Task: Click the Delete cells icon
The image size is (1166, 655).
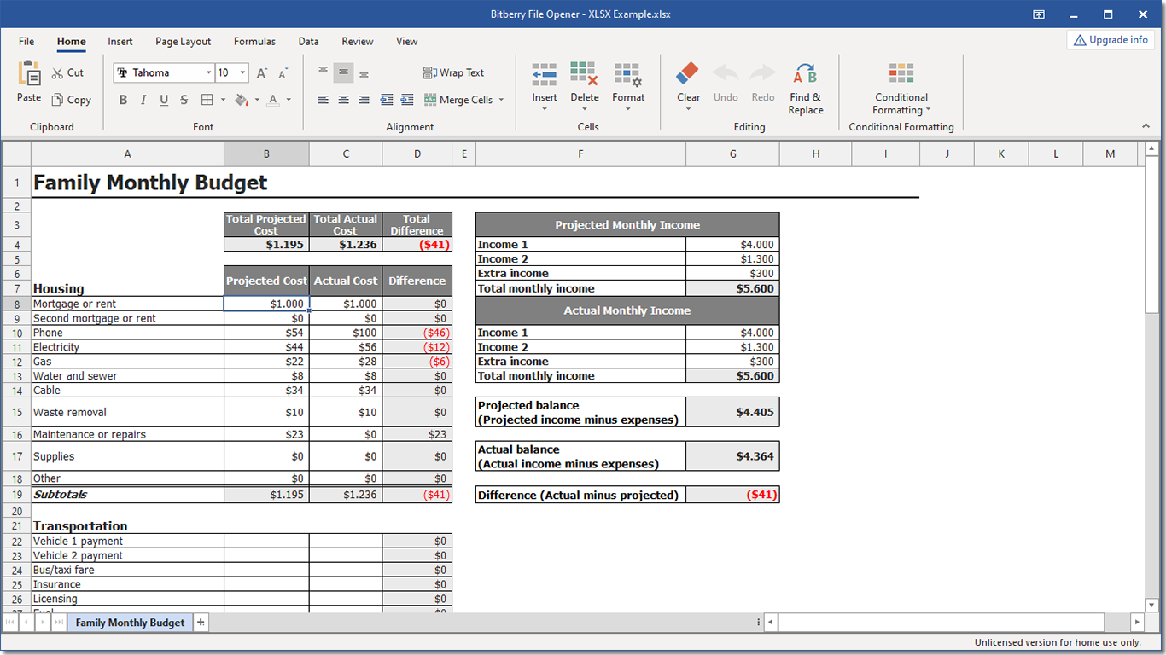Action: pyautogui.click(x=584, y=73)
